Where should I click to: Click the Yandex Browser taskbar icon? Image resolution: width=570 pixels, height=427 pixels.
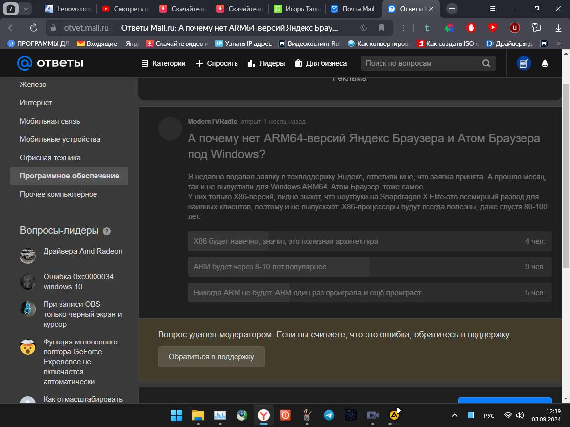tap(264, 415)
